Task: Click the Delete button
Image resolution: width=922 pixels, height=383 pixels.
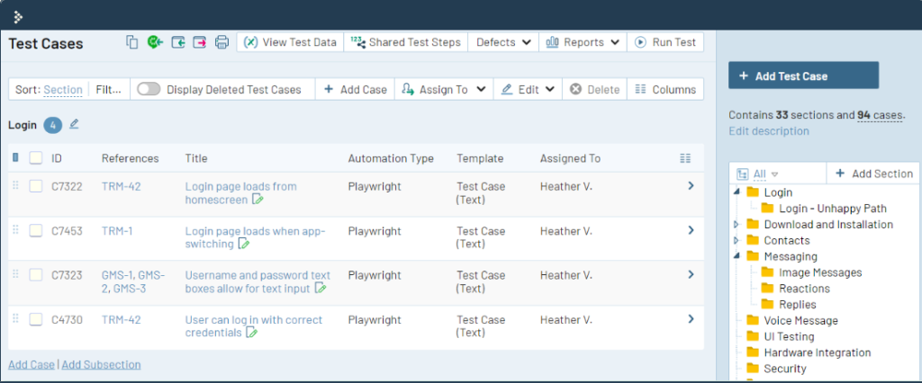Action: (x=594, y=89)
